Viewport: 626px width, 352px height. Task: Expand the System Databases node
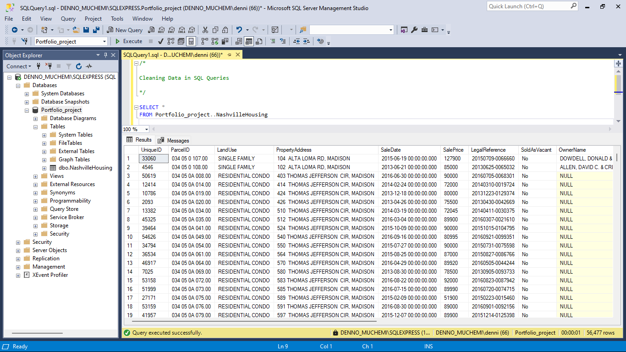[27, 93]
